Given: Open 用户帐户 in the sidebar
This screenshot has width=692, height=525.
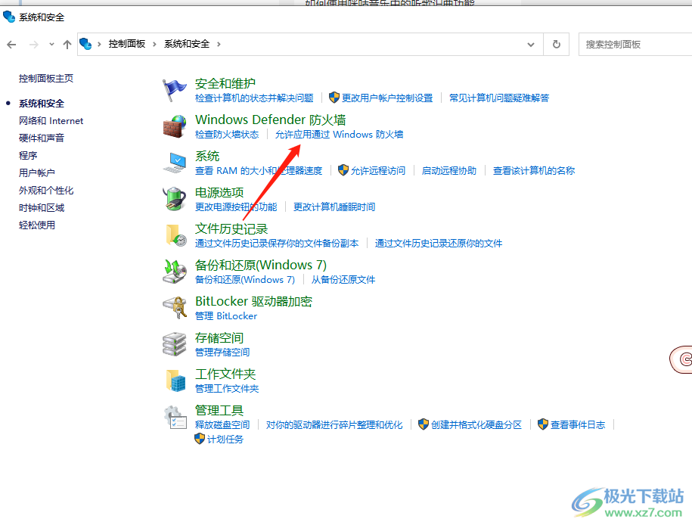Looking at the screenshot, I should click(x=36, y=172).
